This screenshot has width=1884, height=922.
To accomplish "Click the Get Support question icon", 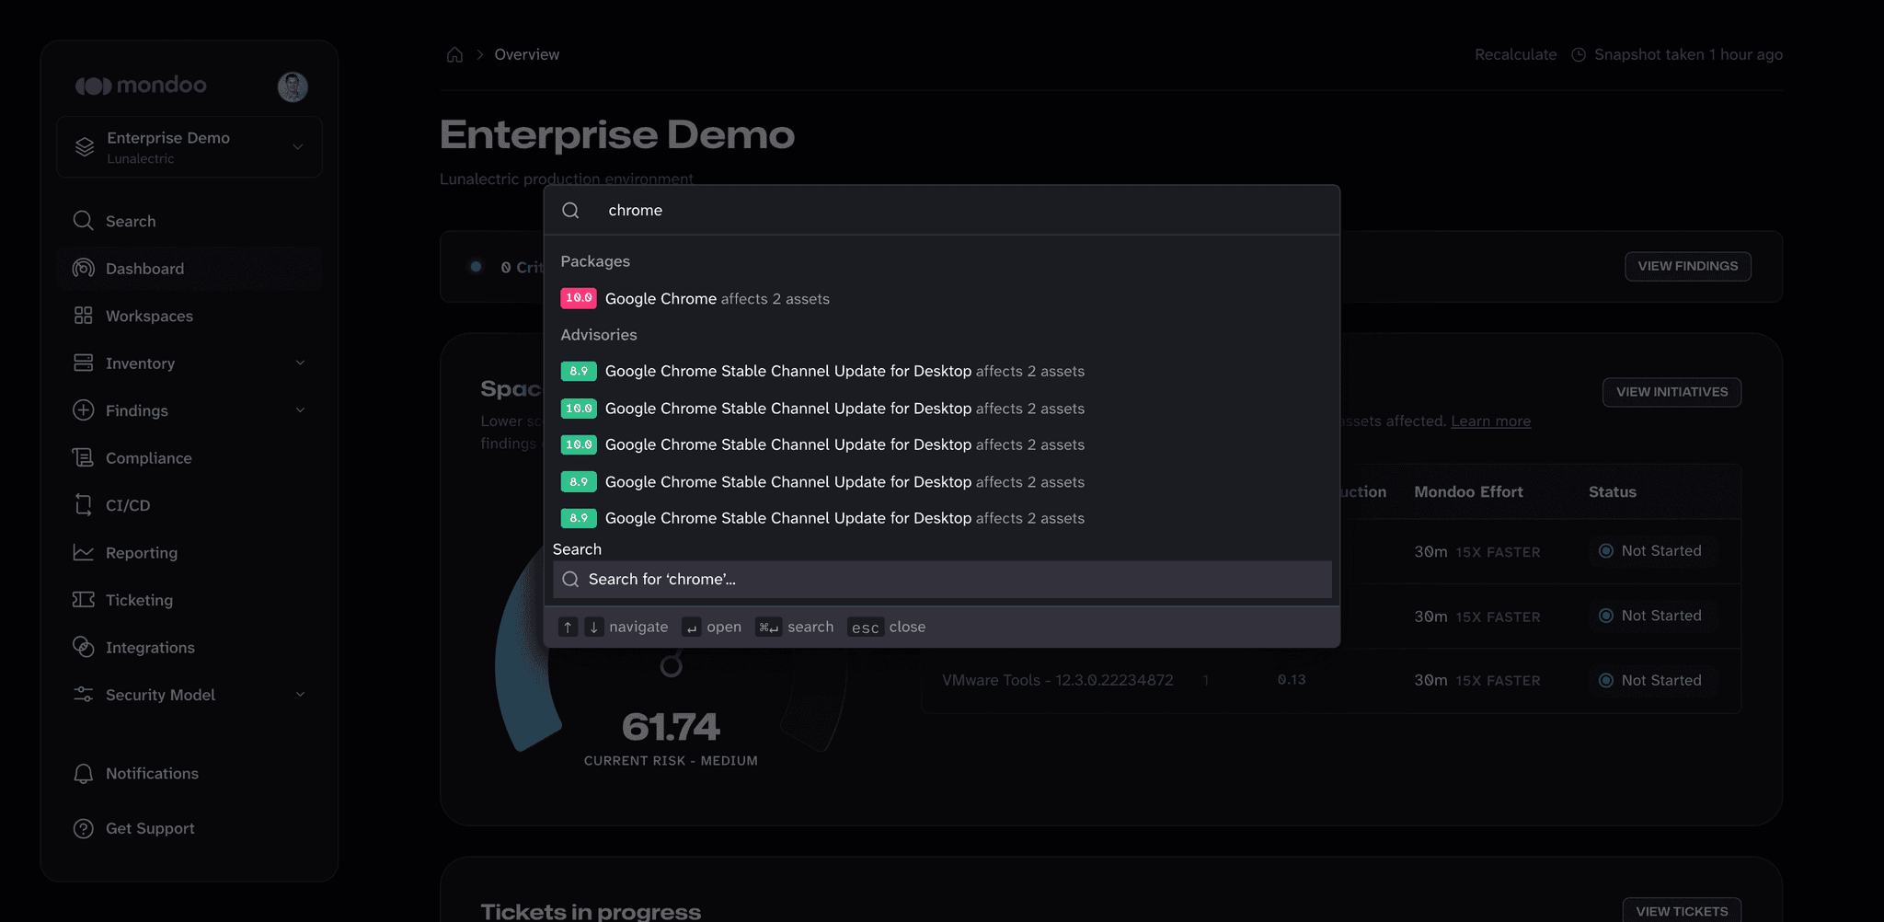I will pos(83,828).
